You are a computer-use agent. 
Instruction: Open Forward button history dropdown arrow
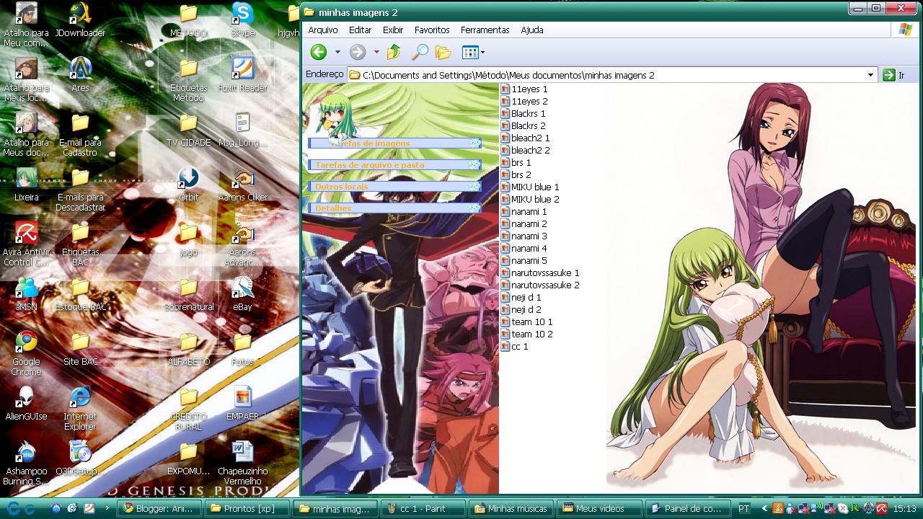click(376, 52)
